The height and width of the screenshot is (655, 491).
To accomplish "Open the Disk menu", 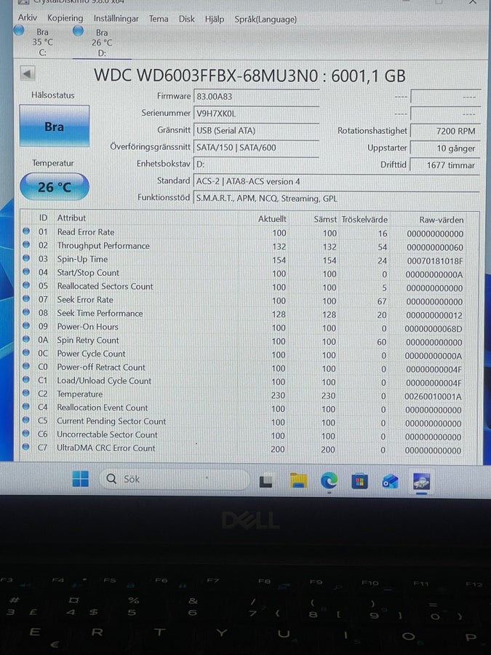I will coord(187,19).
